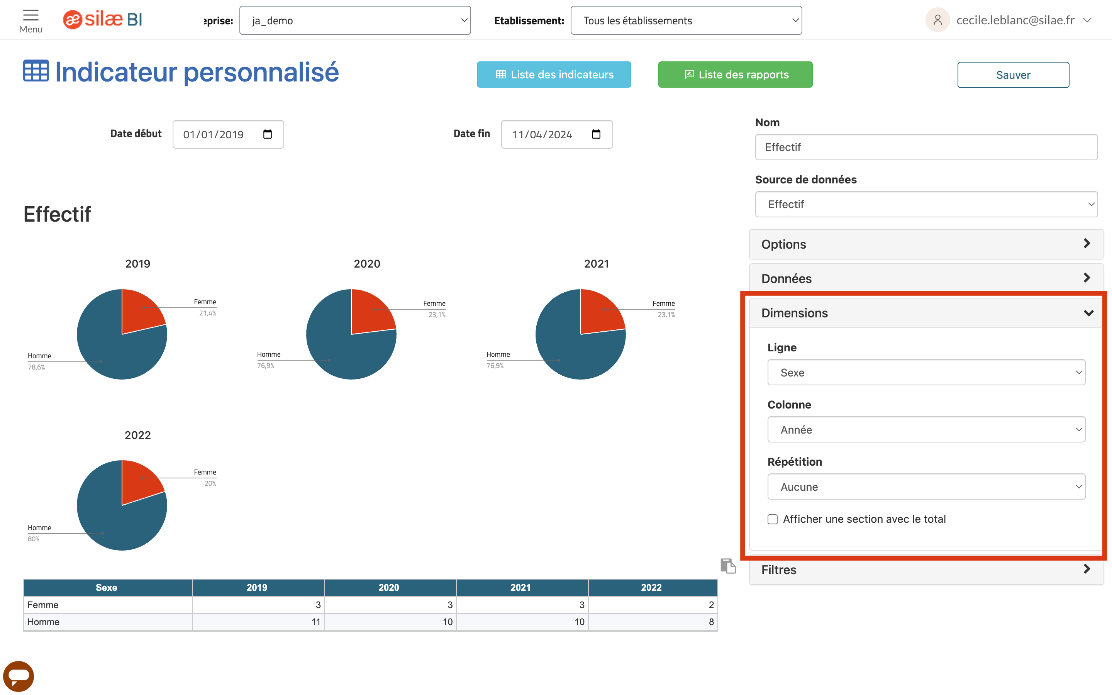Image resolution: width=1112 pixels, height=695 pixels.
Task: Click the 2019 table column header
Action: (x=258, y=587)
